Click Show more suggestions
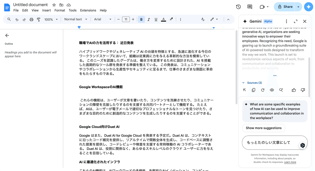Screen dimensions: 315x171 click(x=264, y=128)
